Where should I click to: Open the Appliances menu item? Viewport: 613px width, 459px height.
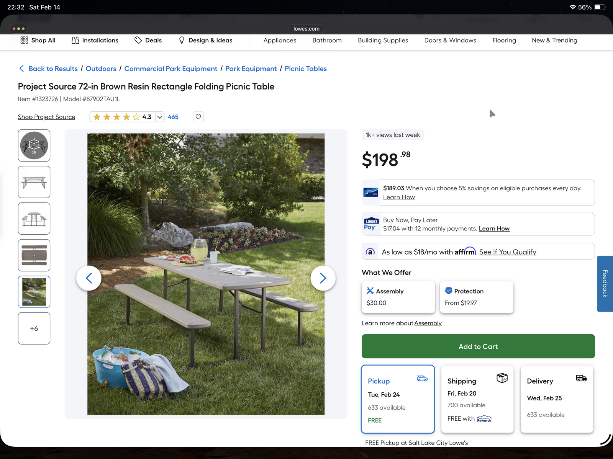click(280, 40)
